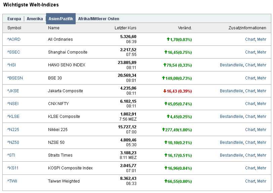Click the red down arrow for Jakarta Composite
Viewport: 273px width, 193px height.
165,91
